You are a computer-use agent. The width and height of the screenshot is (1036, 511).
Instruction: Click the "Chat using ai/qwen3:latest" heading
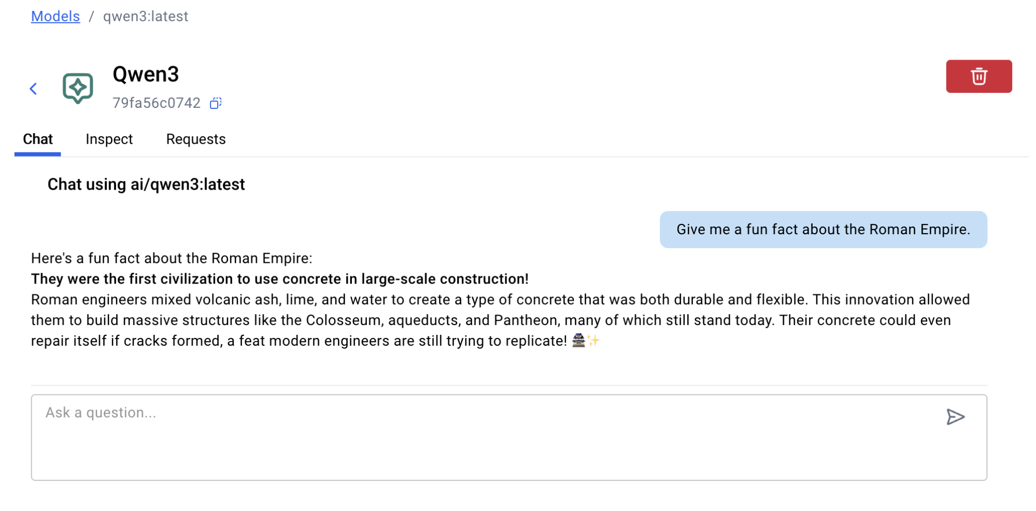click(146, 184)
